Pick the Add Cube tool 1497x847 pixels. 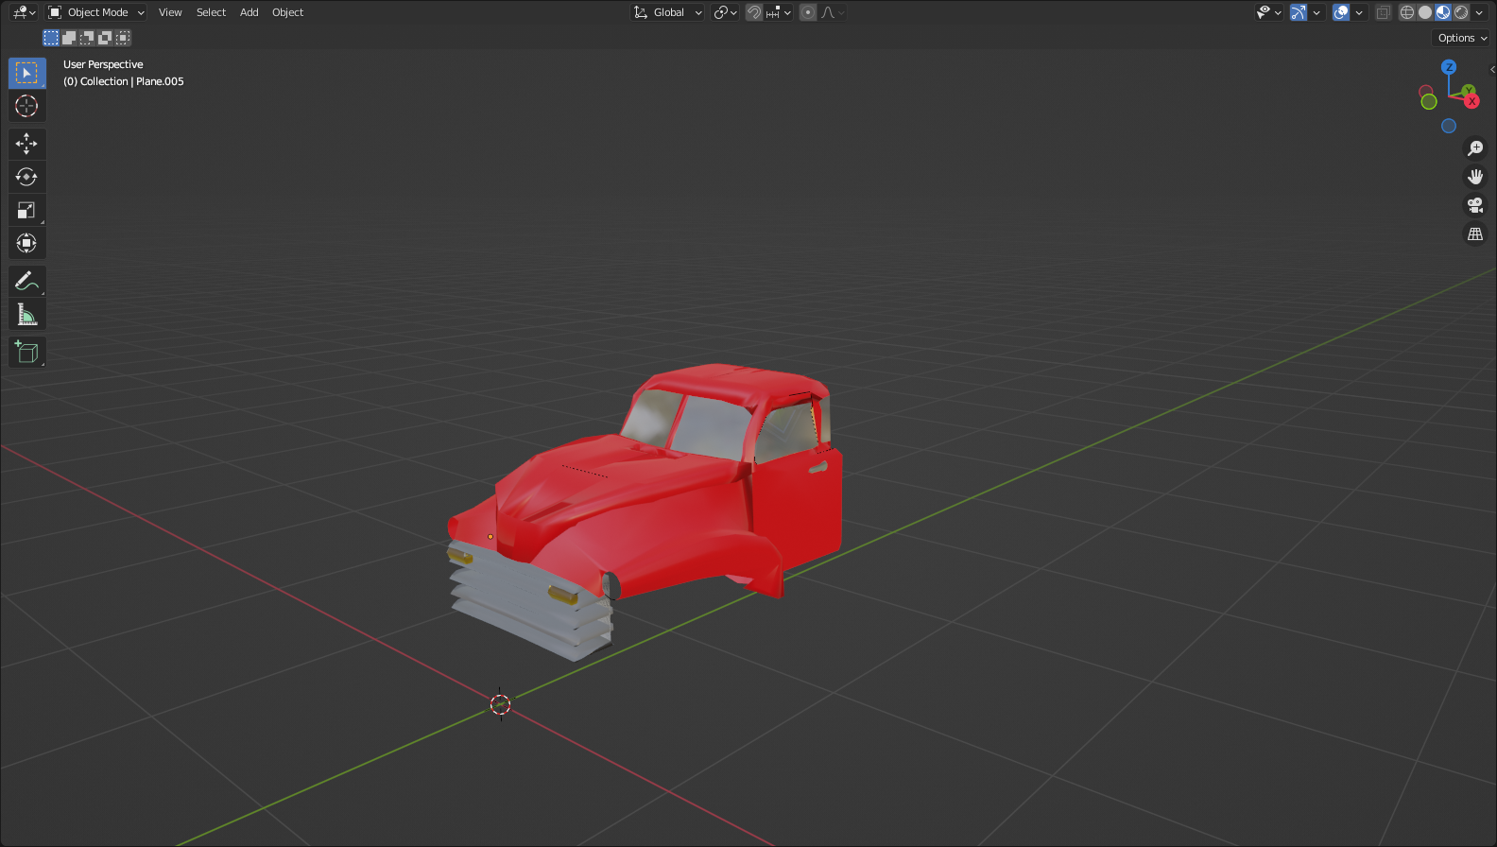pyautogui.click(x=26, y=352)
